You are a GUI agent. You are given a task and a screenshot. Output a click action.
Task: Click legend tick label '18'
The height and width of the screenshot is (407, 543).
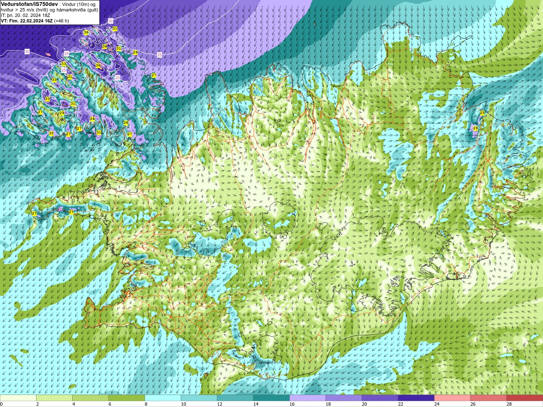(x=328, y=404)
